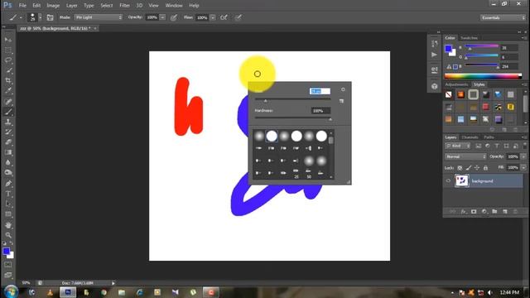Viewport: 530px width, 298px height.
Task: Select the Eyedropper tool
Action: tap(8, 91)
